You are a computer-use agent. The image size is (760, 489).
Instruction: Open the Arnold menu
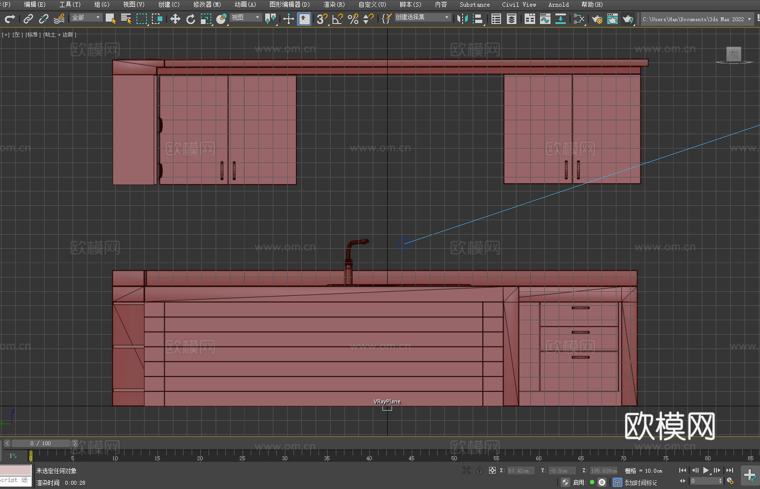point(559,4)
